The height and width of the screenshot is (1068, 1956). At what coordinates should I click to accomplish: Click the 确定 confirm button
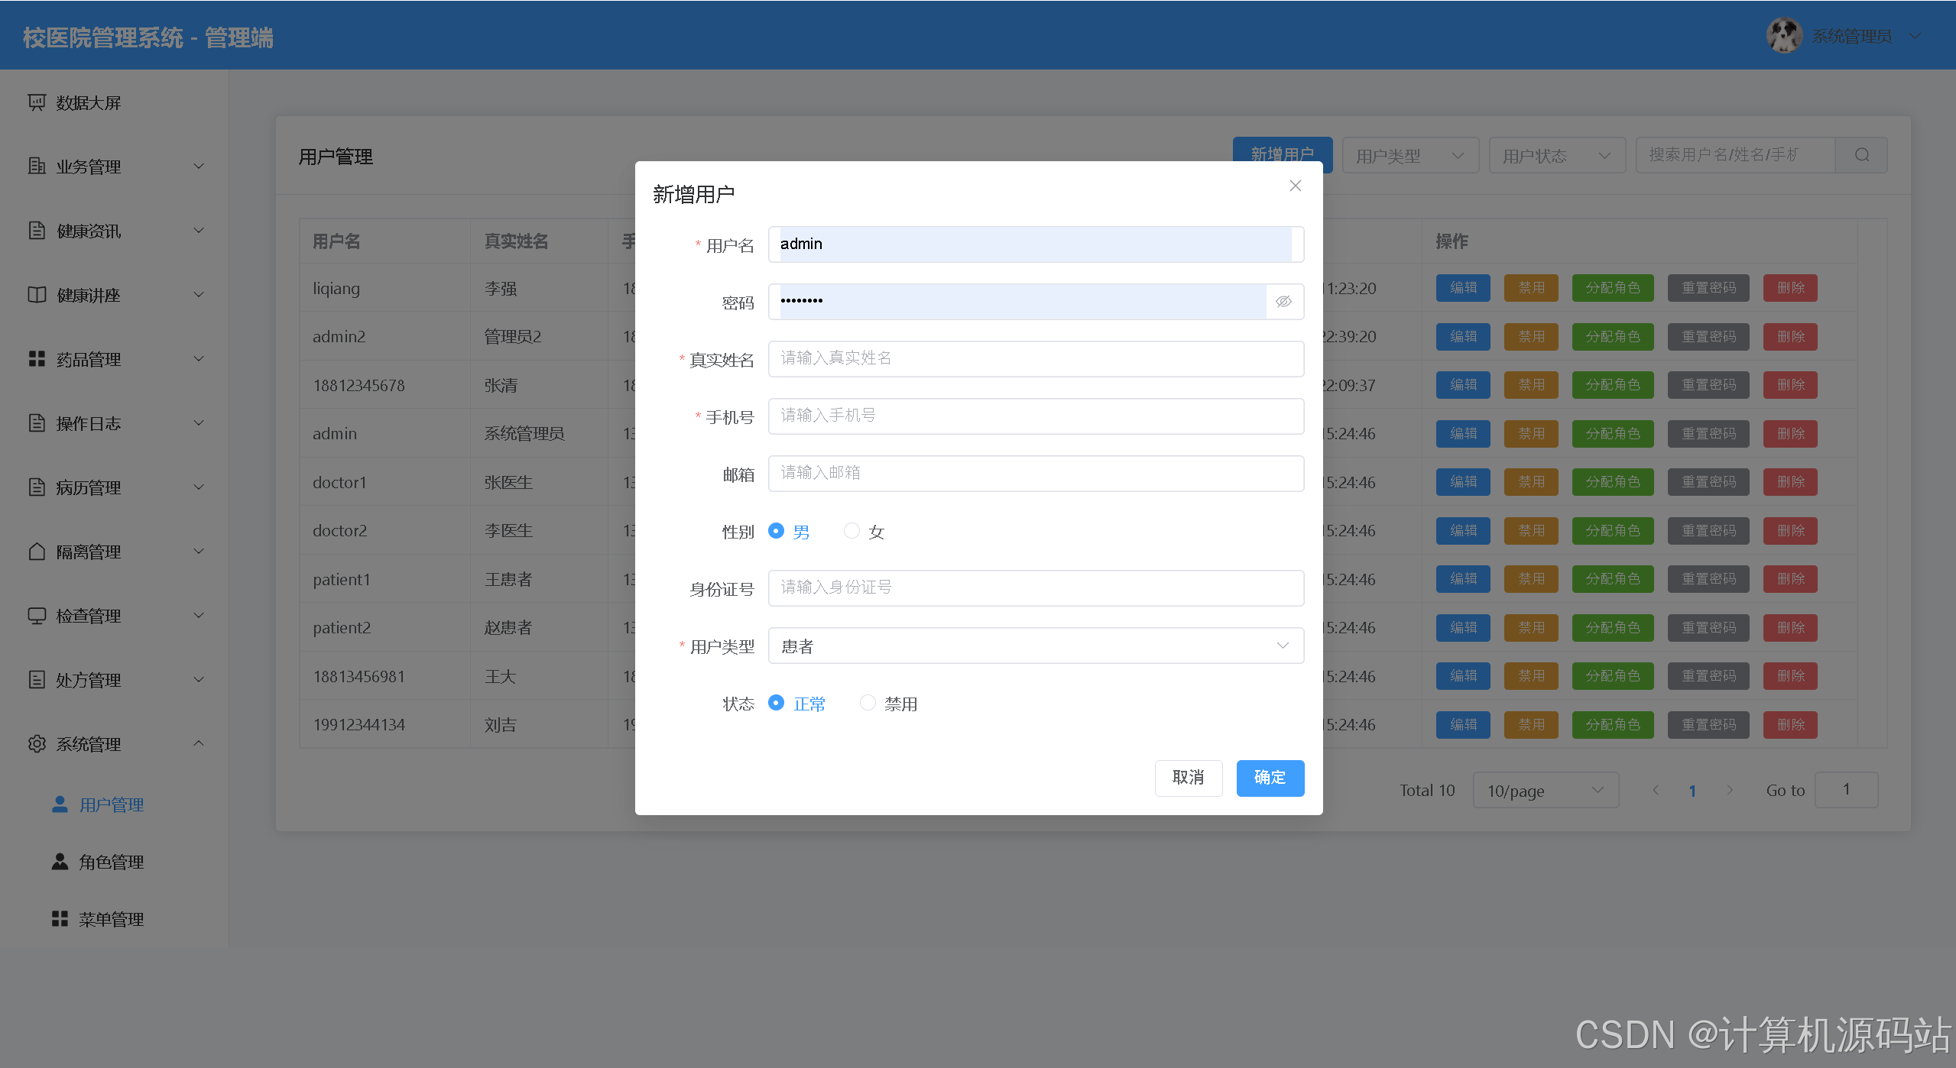1270,778
